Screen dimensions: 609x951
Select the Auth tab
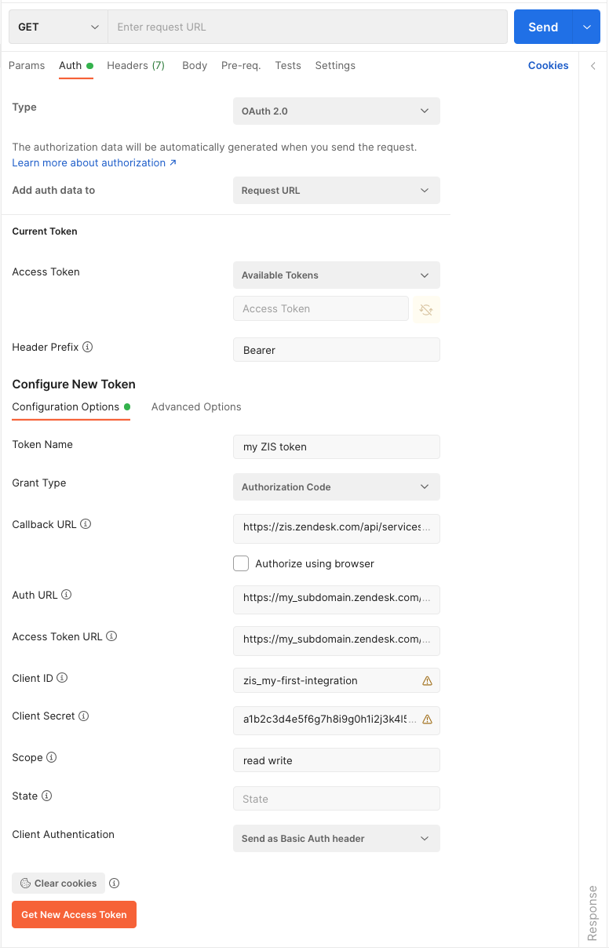pyautogui.click(x=76, y=66)
